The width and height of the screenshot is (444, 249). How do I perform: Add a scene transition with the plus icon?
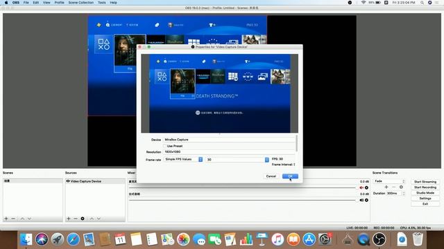pos(386,187)
